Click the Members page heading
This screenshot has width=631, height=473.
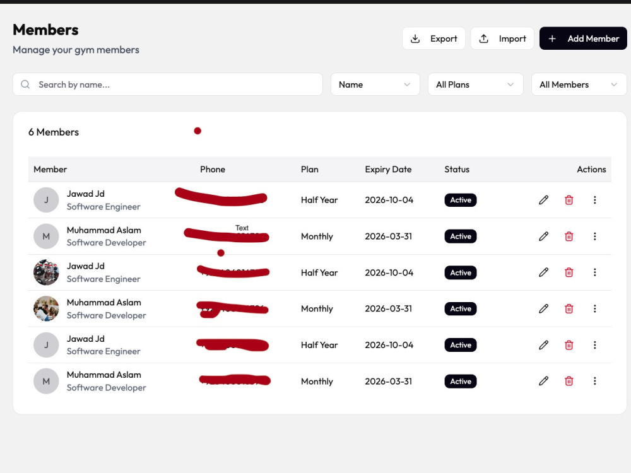45,30
